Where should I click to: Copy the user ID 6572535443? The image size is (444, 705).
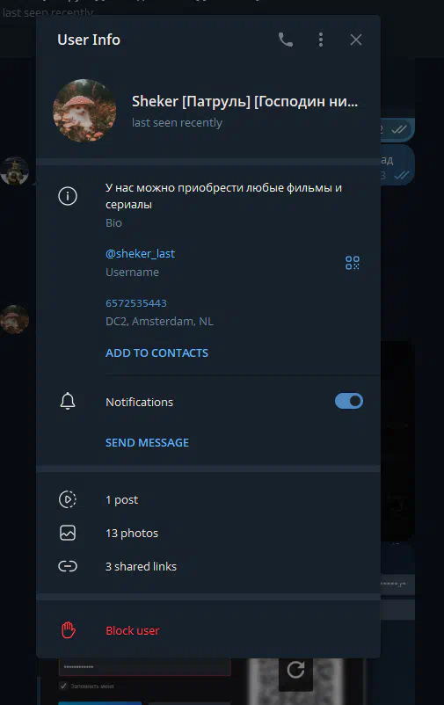[136, 303]
